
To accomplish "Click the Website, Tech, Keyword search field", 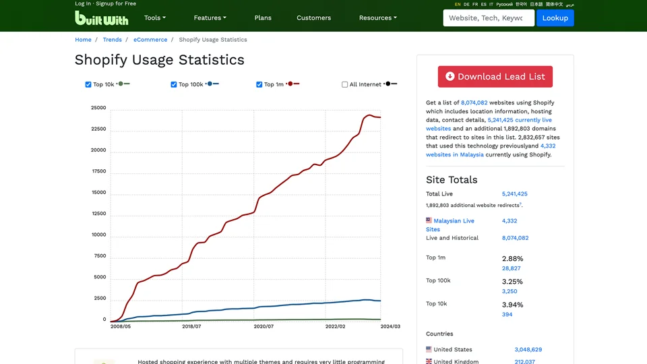I will 489,18.
